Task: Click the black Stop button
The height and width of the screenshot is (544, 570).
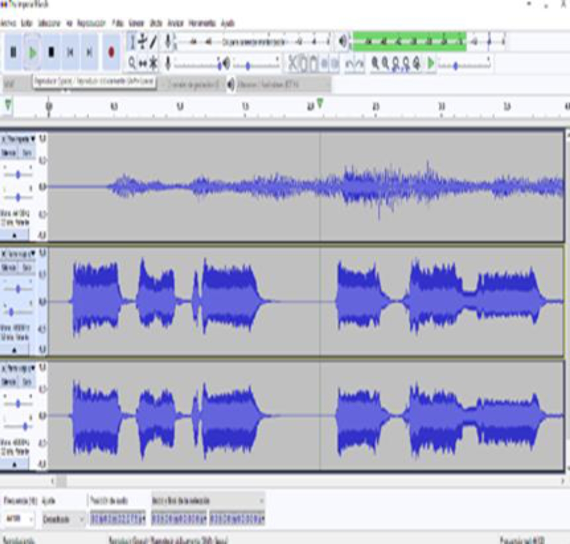Action: coord(51,52)
